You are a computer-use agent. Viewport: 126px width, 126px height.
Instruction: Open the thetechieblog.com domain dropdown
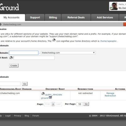[68, 53]
